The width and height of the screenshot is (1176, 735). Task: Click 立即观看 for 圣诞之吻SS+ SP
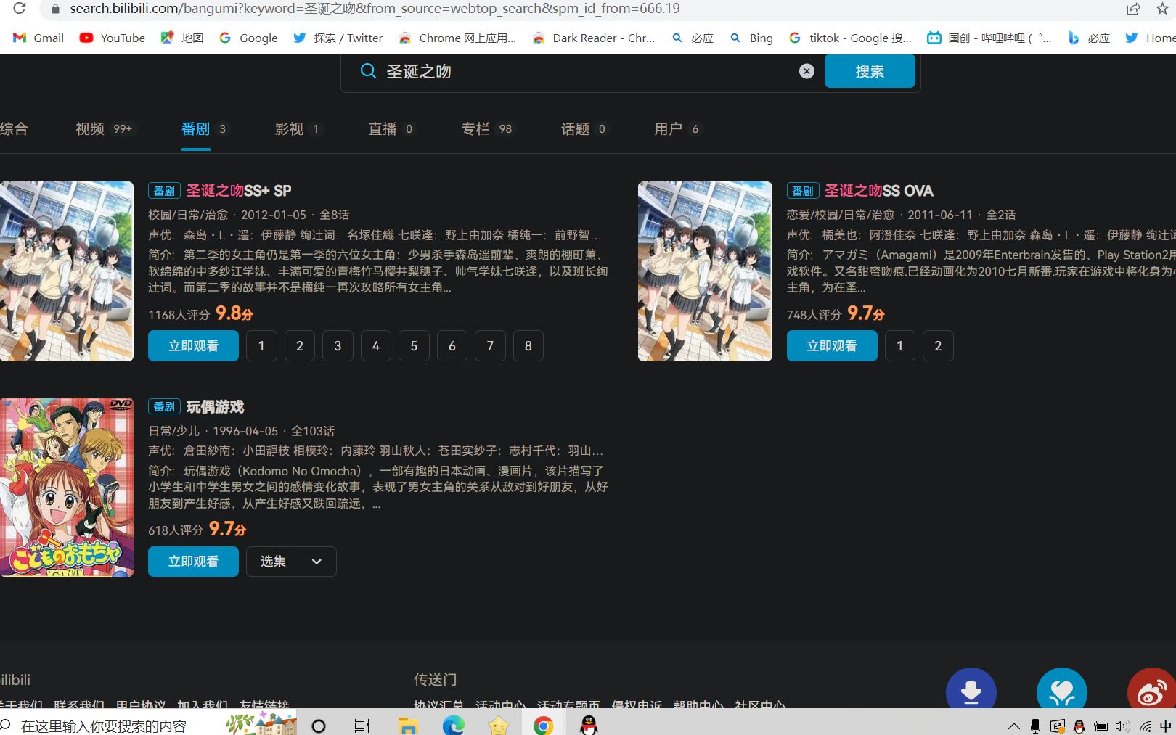click(193, 345)
